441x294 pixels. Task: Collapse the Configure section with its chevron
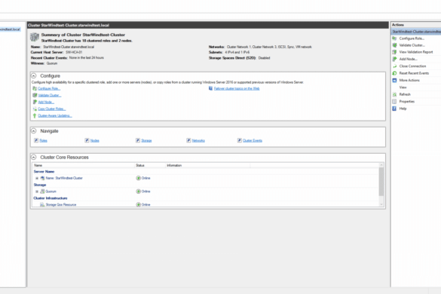point(34,75)
